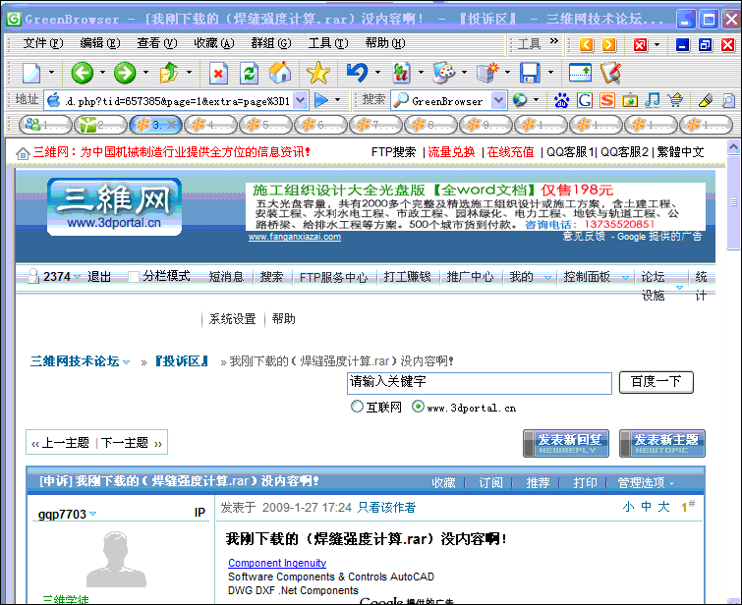This screenshot has width=742, height=605.
Task: Click the 打工赚钱 navigation link
Action: click(x=407, y=277)
